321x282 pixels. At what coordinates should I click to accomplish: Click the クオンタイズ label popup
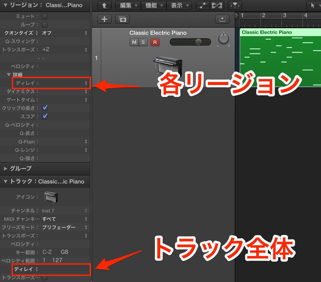[x=21, y=33]
